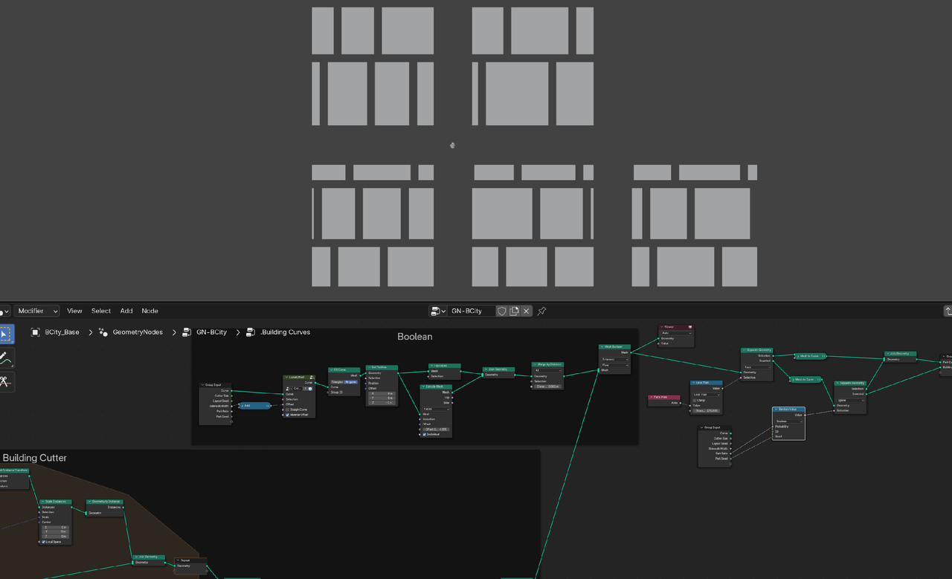
Task: Click the BCity_Base object icon in breadcrumbs
Action: tap(35, 332)
